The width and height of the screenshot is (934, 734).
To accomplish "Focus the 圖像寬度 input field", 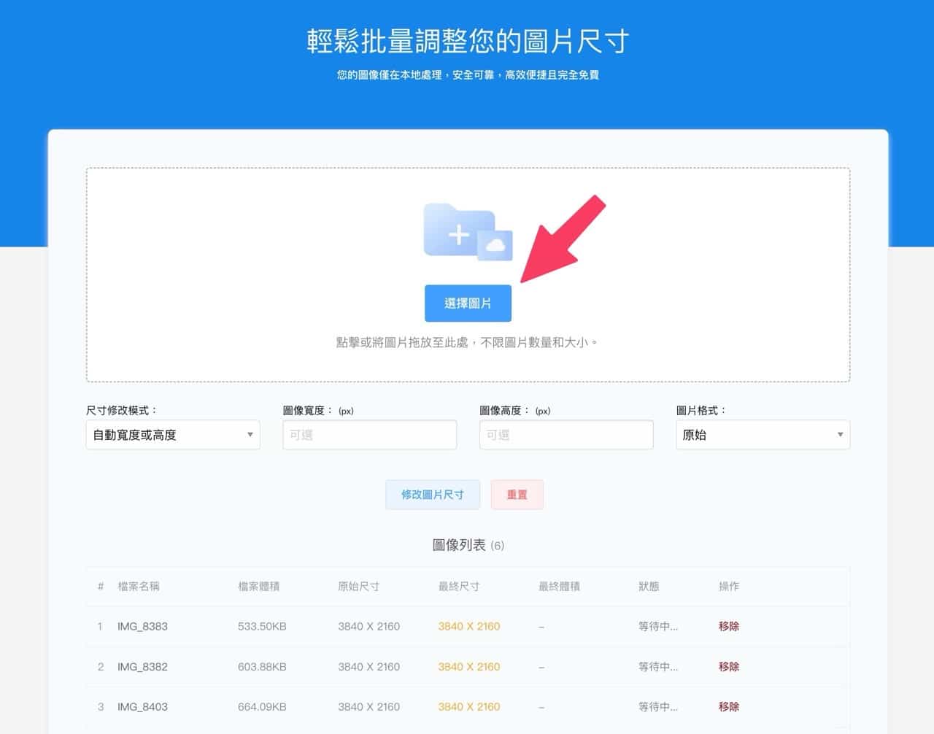I will point(369,435).
